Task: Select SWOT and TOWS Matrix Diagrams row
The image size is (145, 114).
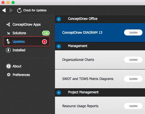Action: [x=100, y=79]
